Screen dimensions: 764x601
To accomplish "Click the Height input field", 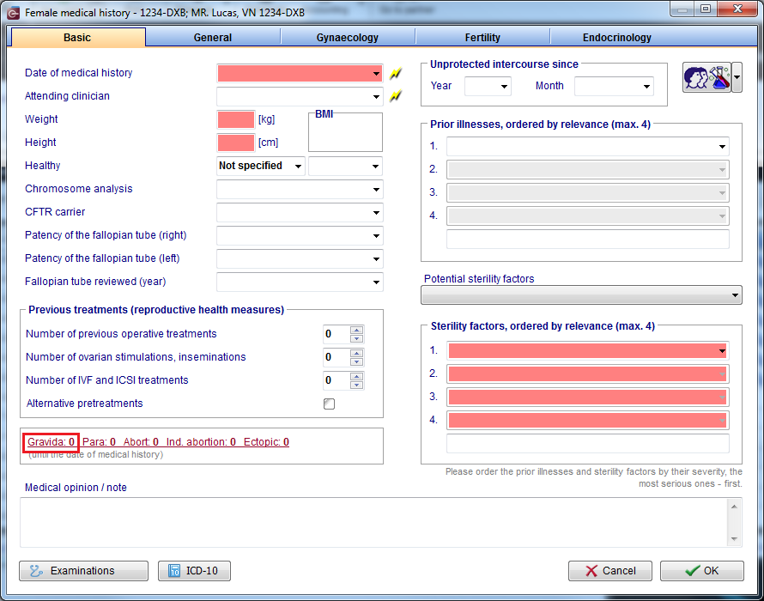I will pos(236,143).
